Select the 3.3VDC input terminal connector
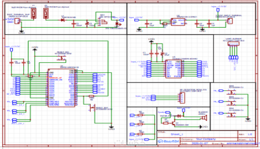 click(x=230, y=21)
